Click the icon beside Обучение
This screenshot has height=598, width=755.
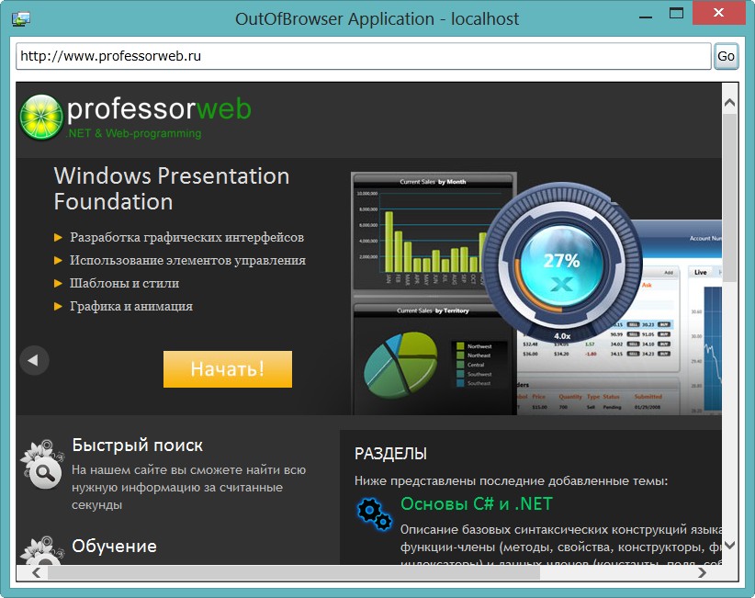pos(43,550)
